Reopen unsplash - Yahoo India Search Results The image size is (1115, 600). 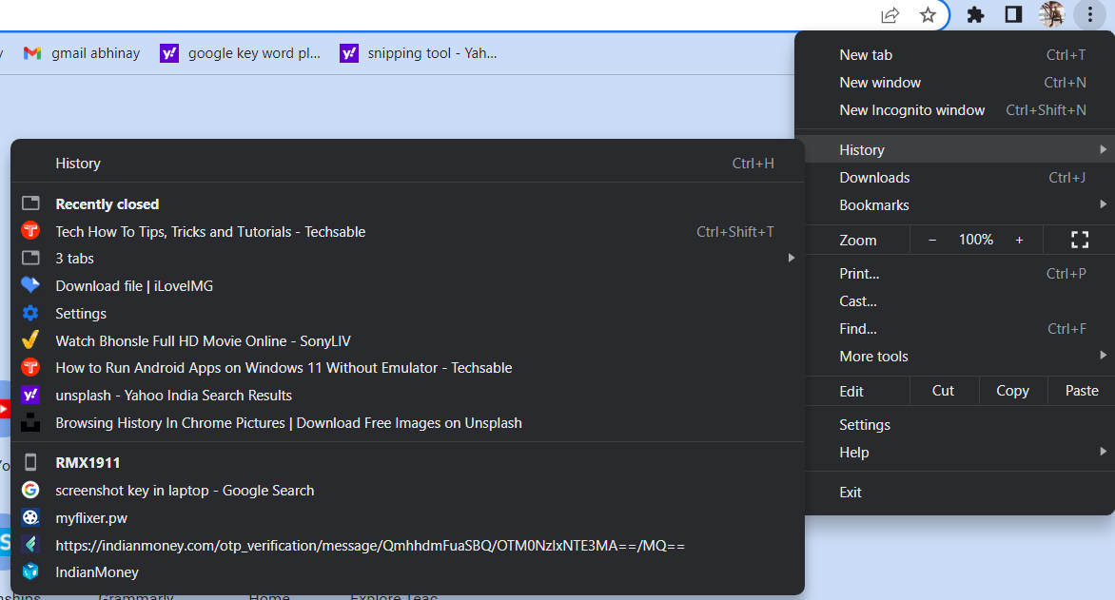[407, 396]
